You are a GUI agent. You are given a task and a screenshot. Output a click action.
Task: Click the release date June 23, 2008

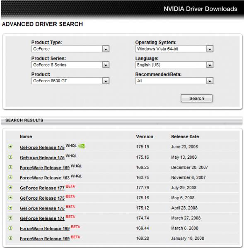click(184, 147)
